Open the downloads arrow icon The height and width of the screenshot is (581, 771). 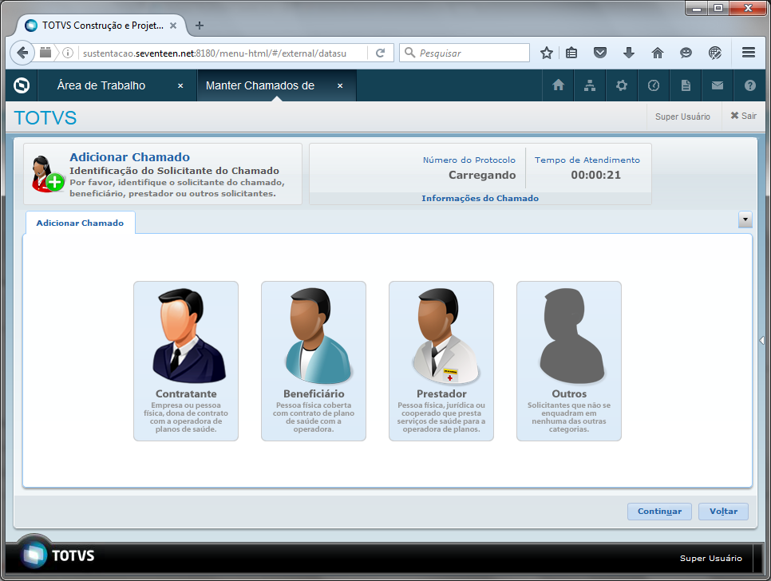tap(628, 53)
